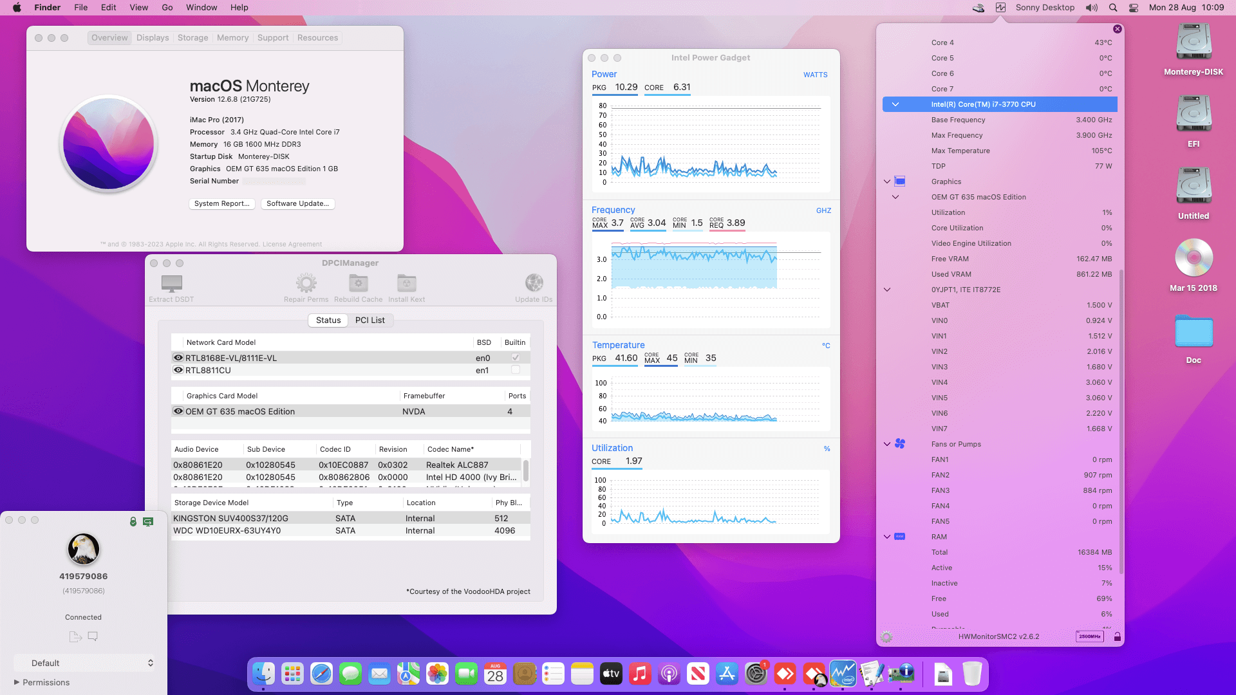Click Software Update button
1236x695 pixels.
click(298, 203)
